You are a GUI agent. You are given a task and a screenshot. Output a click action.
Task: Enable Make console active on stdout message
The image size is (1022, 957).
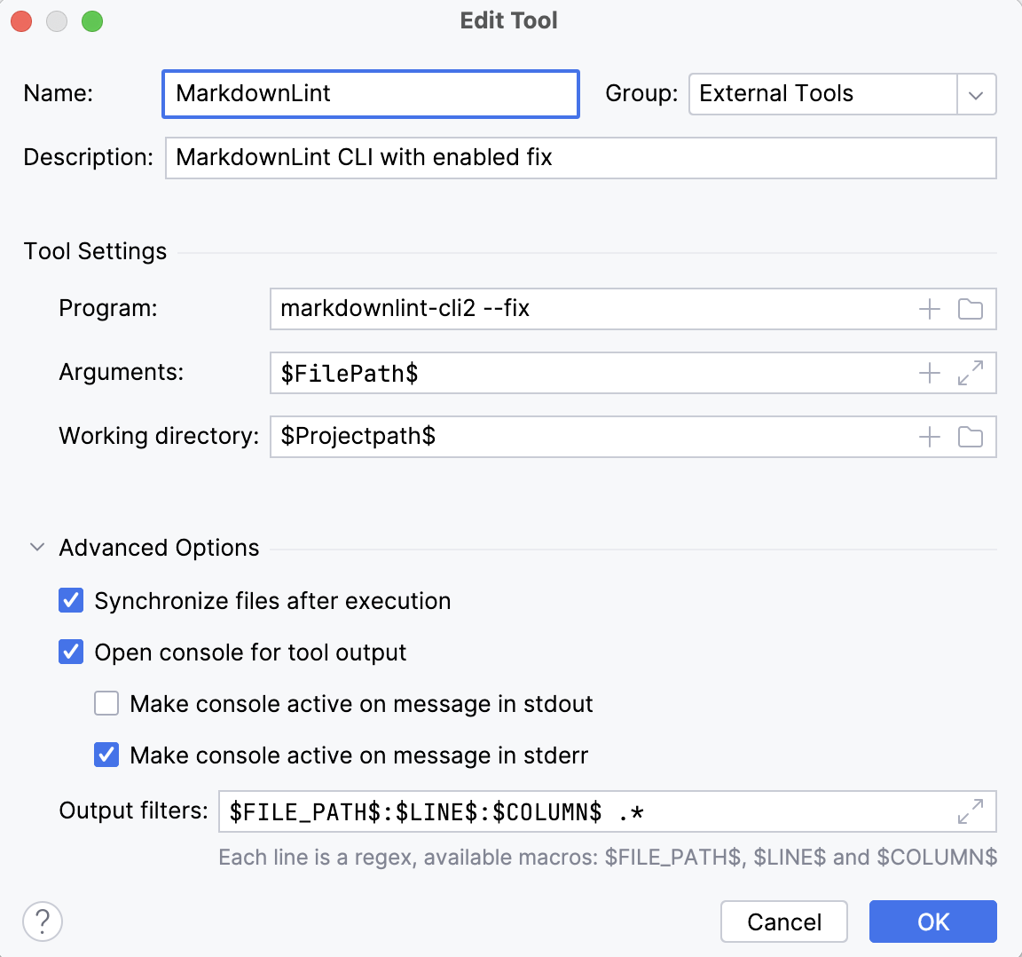(106, 704)
